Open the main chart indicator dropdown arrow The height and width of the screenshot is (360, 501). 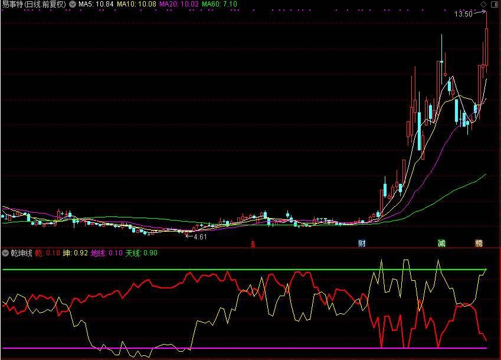[x=73, y=4]
